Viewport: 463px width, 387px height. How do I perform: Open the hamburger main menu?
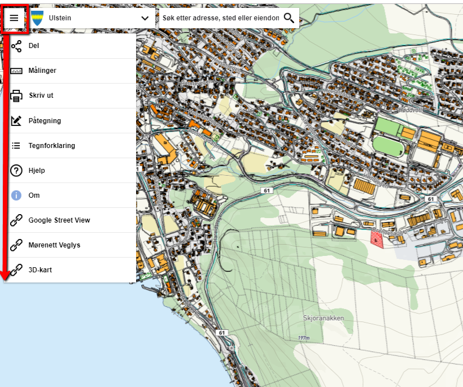point(14,18)
